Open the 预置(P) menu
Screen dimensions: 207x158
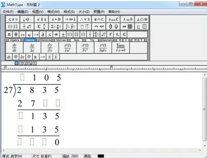tap(99, 12)
